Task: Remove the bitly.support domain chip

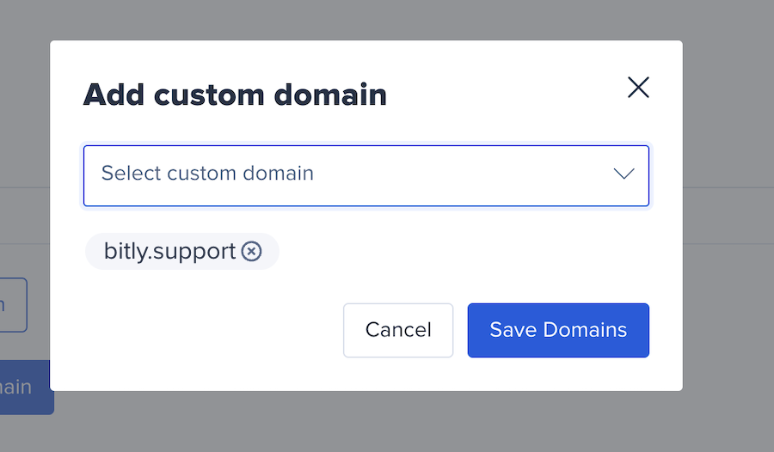Action: tap(251, 251)
